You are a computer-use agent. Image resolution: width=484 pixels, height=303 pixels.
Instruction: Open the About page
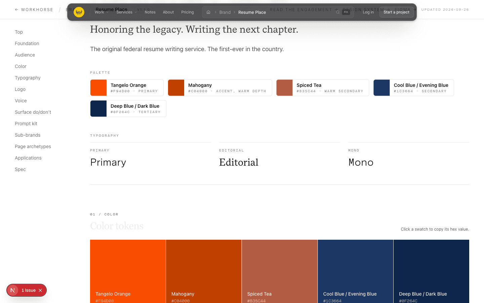click(168, 12)
